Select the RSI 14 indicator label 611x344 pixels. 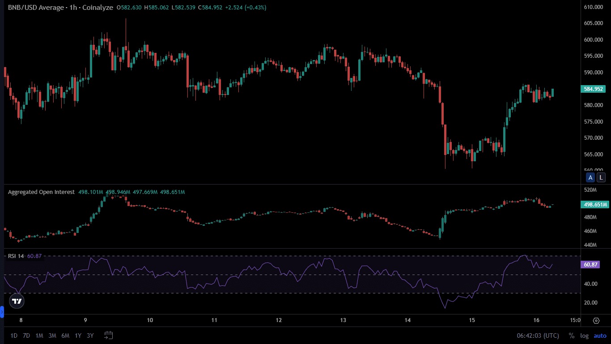point(16,256)
